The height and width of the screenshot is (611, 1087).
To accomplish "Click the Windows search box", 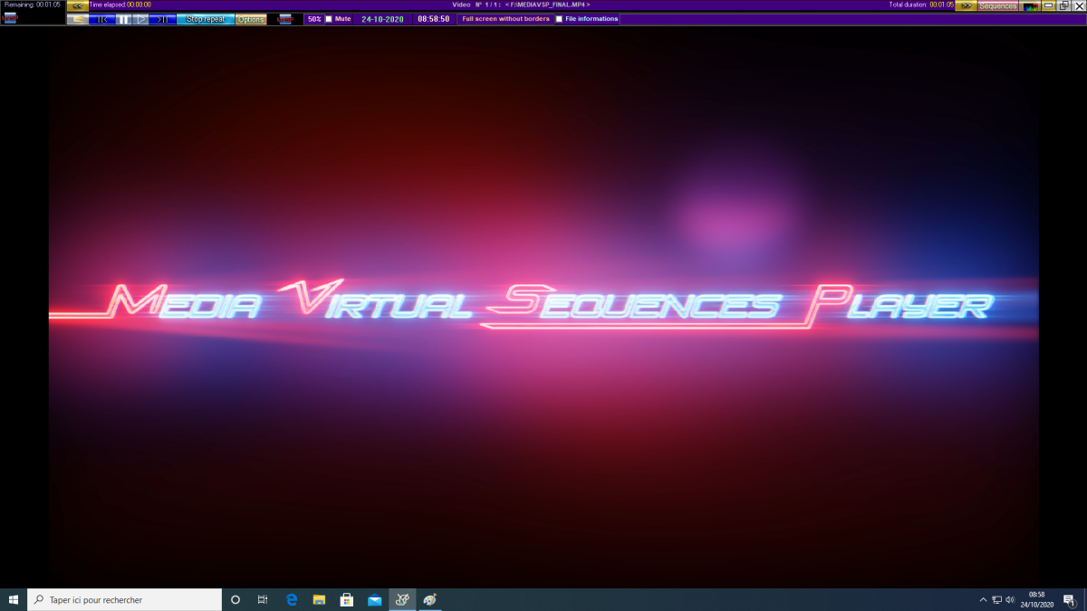I will tap(125, 599).
